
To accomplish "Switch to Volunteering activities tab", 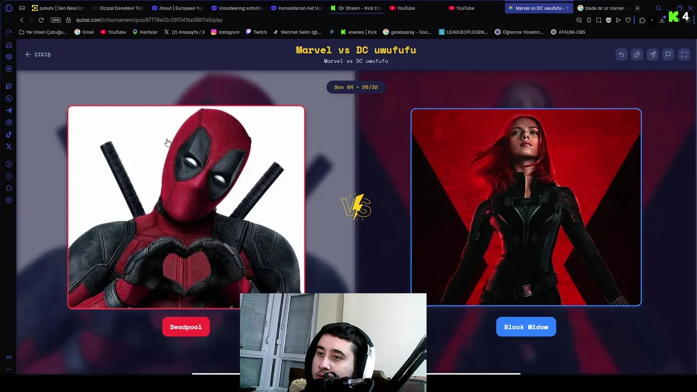I will 236,8.
